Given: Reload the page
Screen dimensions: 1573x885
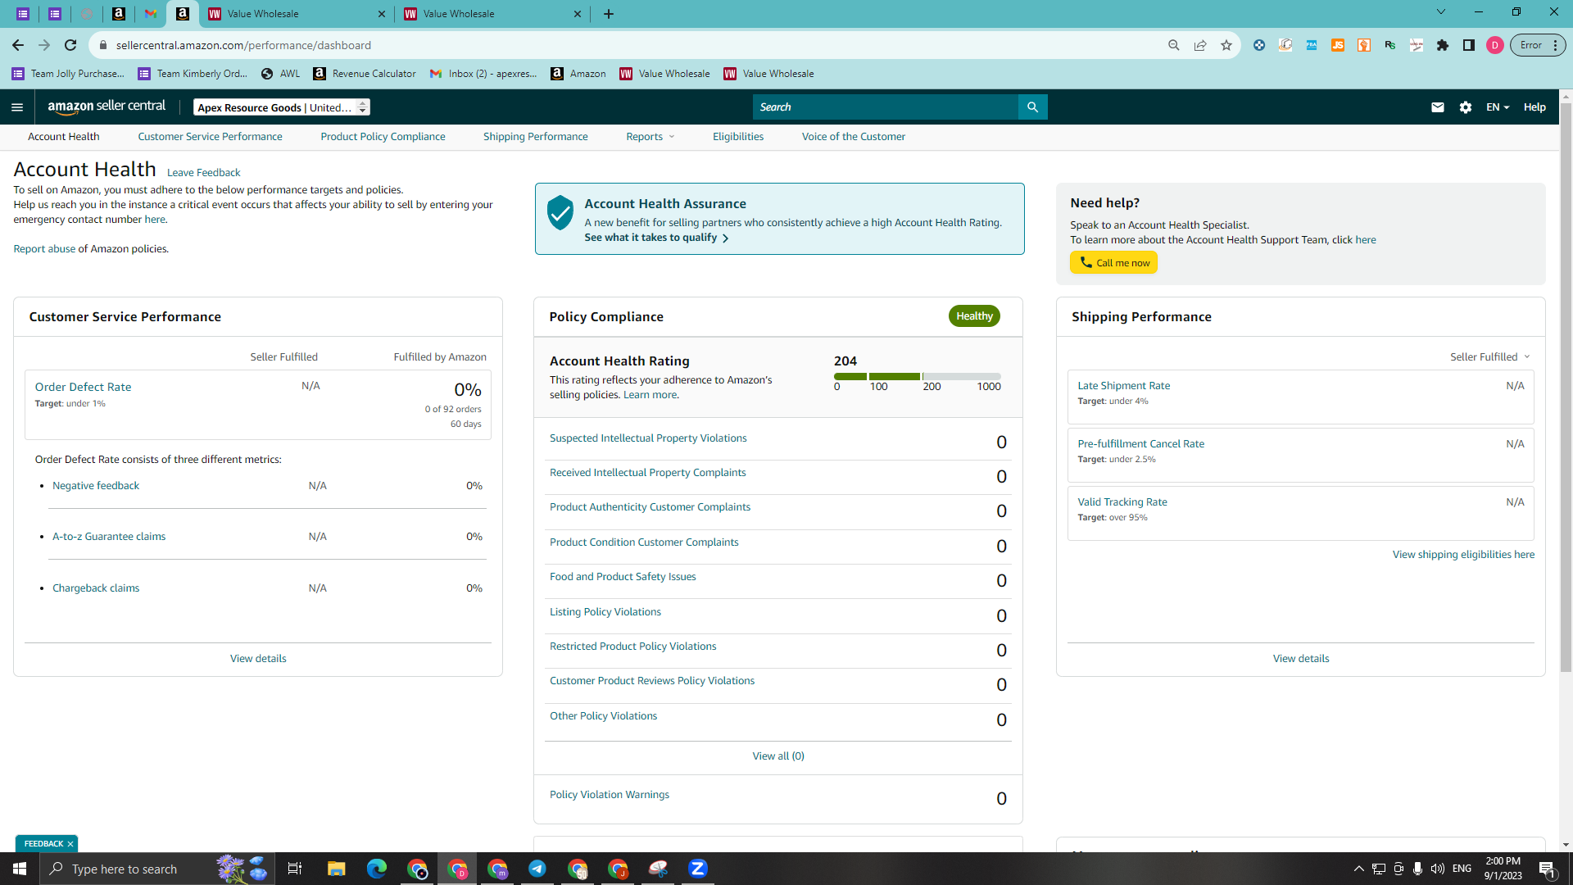Looking at the screenshot, I should (70, 45).
